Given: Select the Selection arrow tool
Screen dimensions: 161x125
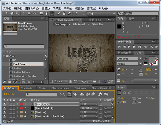Looking at the screenshot, I should point(7,13).
